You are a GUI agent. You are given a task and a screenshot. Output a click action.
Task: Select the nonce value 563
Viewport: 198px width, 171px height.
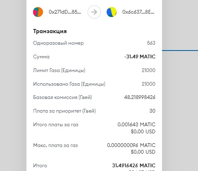tap(151, 43)
